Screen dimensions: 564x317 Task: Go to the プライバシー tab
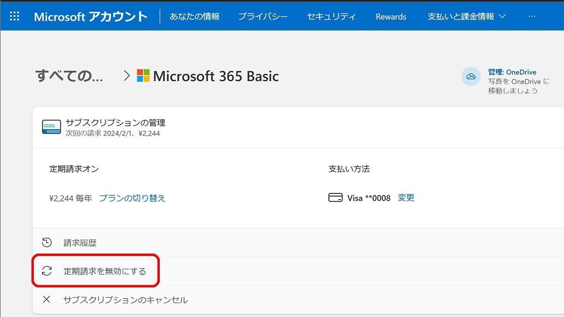coord(263,16)
